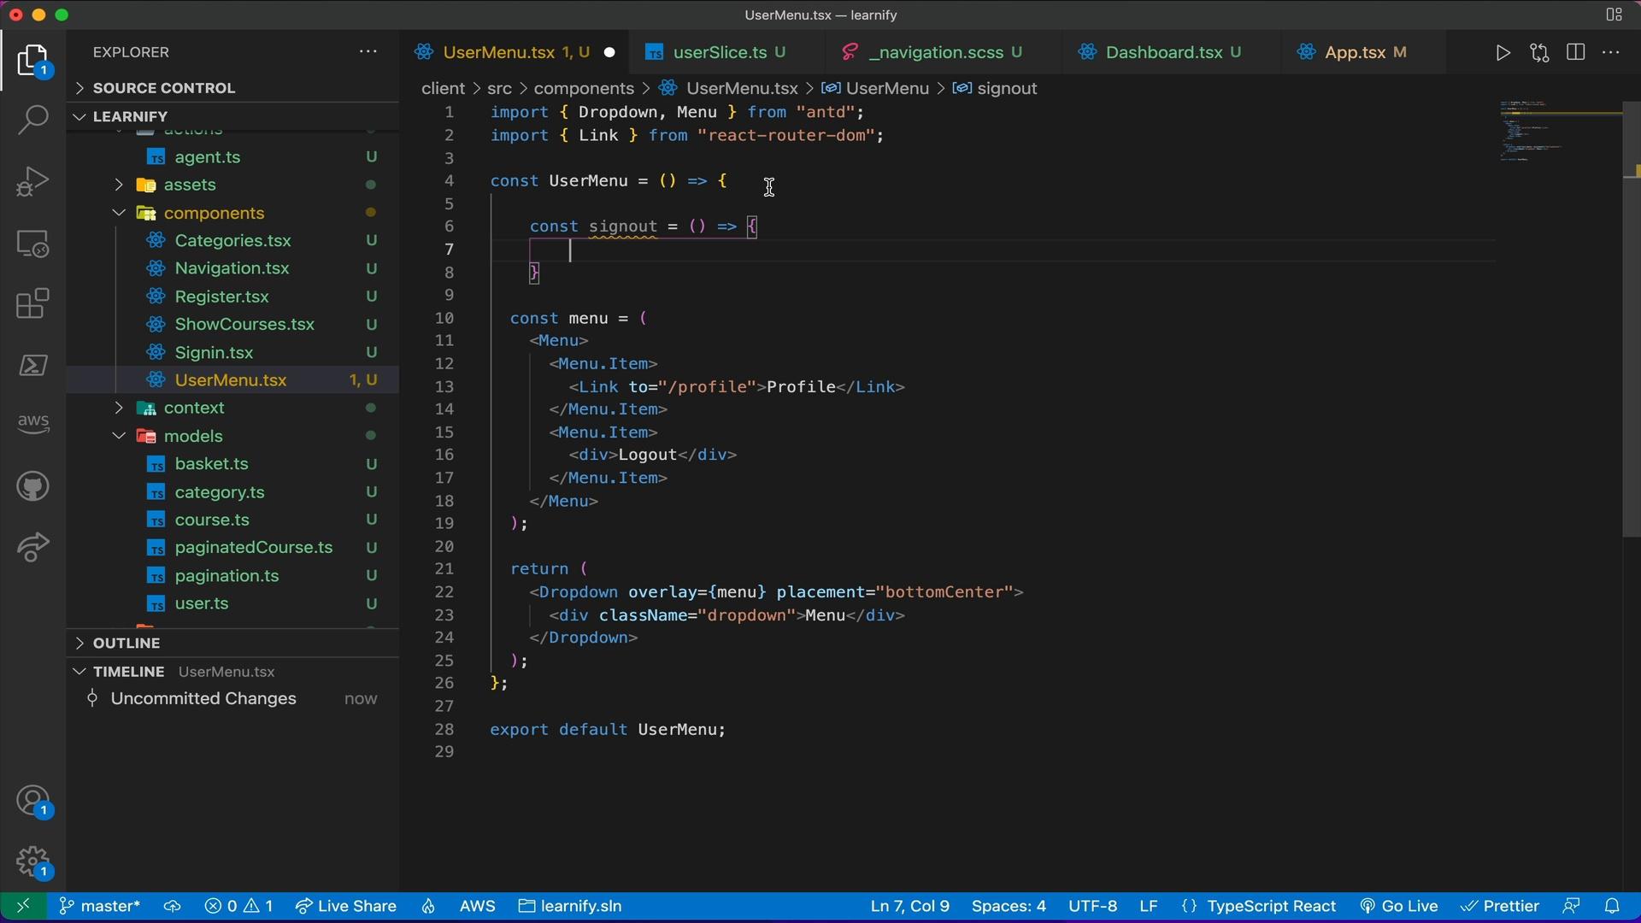The width and height of the screenshot is (1641, 923).
Task: Click the Extensions icon in activity bar
Action: [x=31, y=303]
